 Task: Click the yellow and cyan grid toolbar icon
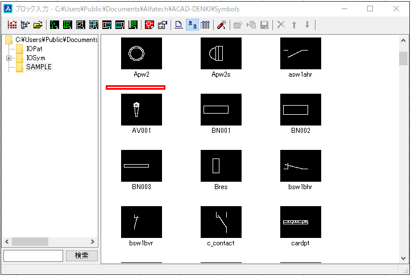tap(94, 25)
